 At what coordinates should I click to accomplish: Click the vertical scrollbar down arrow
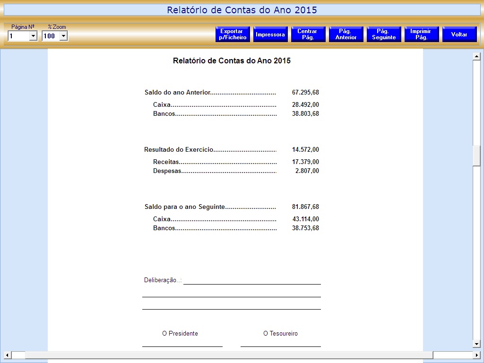coord(477,344)
